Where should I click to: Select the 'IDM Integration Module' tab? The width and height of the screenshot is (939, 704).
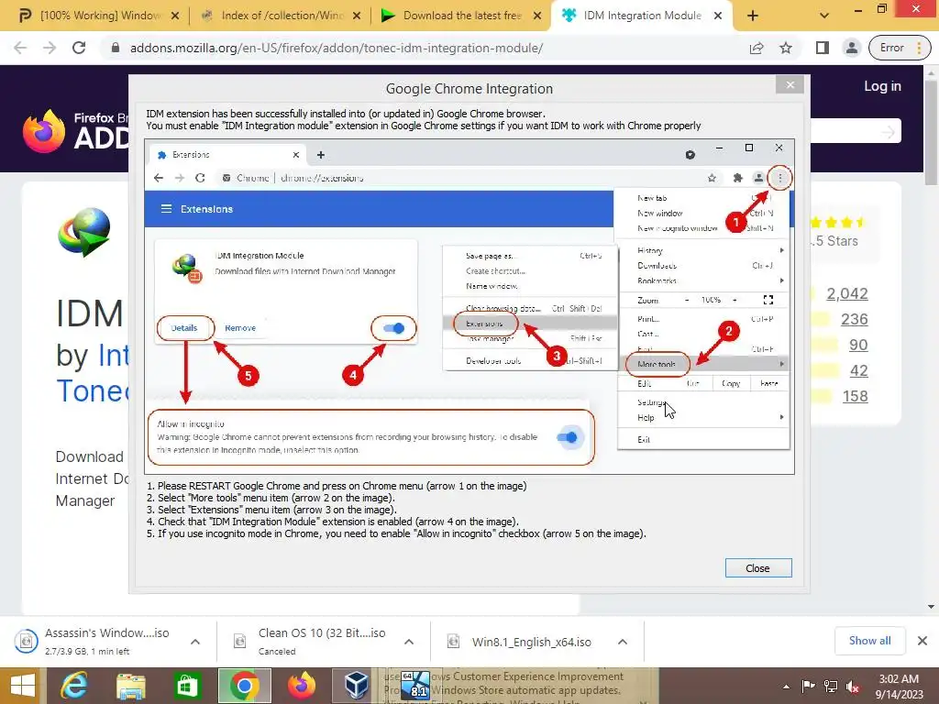point(641,16)
